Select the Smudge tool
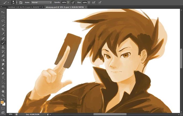 point(3,64)
